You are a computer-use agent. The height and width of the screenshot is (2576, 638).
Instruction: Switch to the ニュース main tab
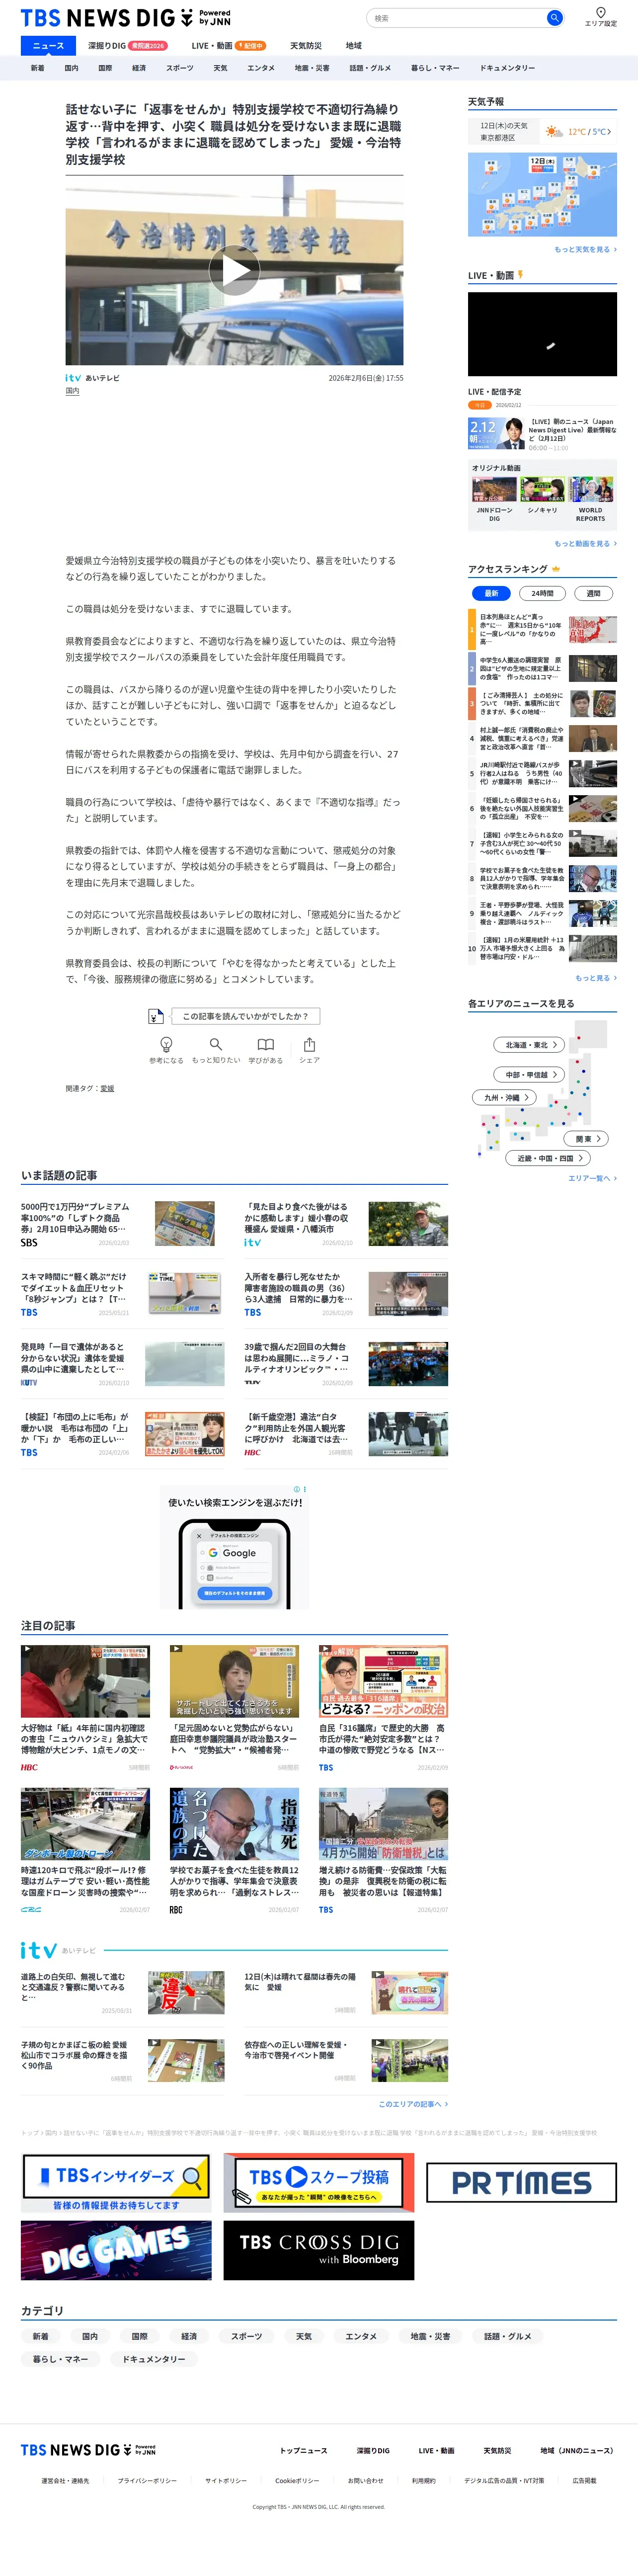click(x=48, y=45)
